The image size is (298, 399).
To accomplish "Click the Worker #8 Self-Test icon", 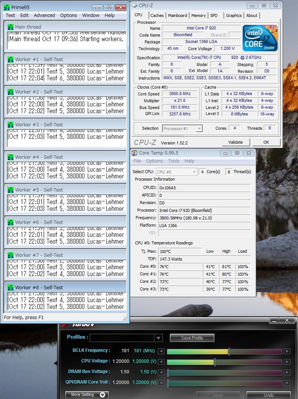I will coord(11,288).
